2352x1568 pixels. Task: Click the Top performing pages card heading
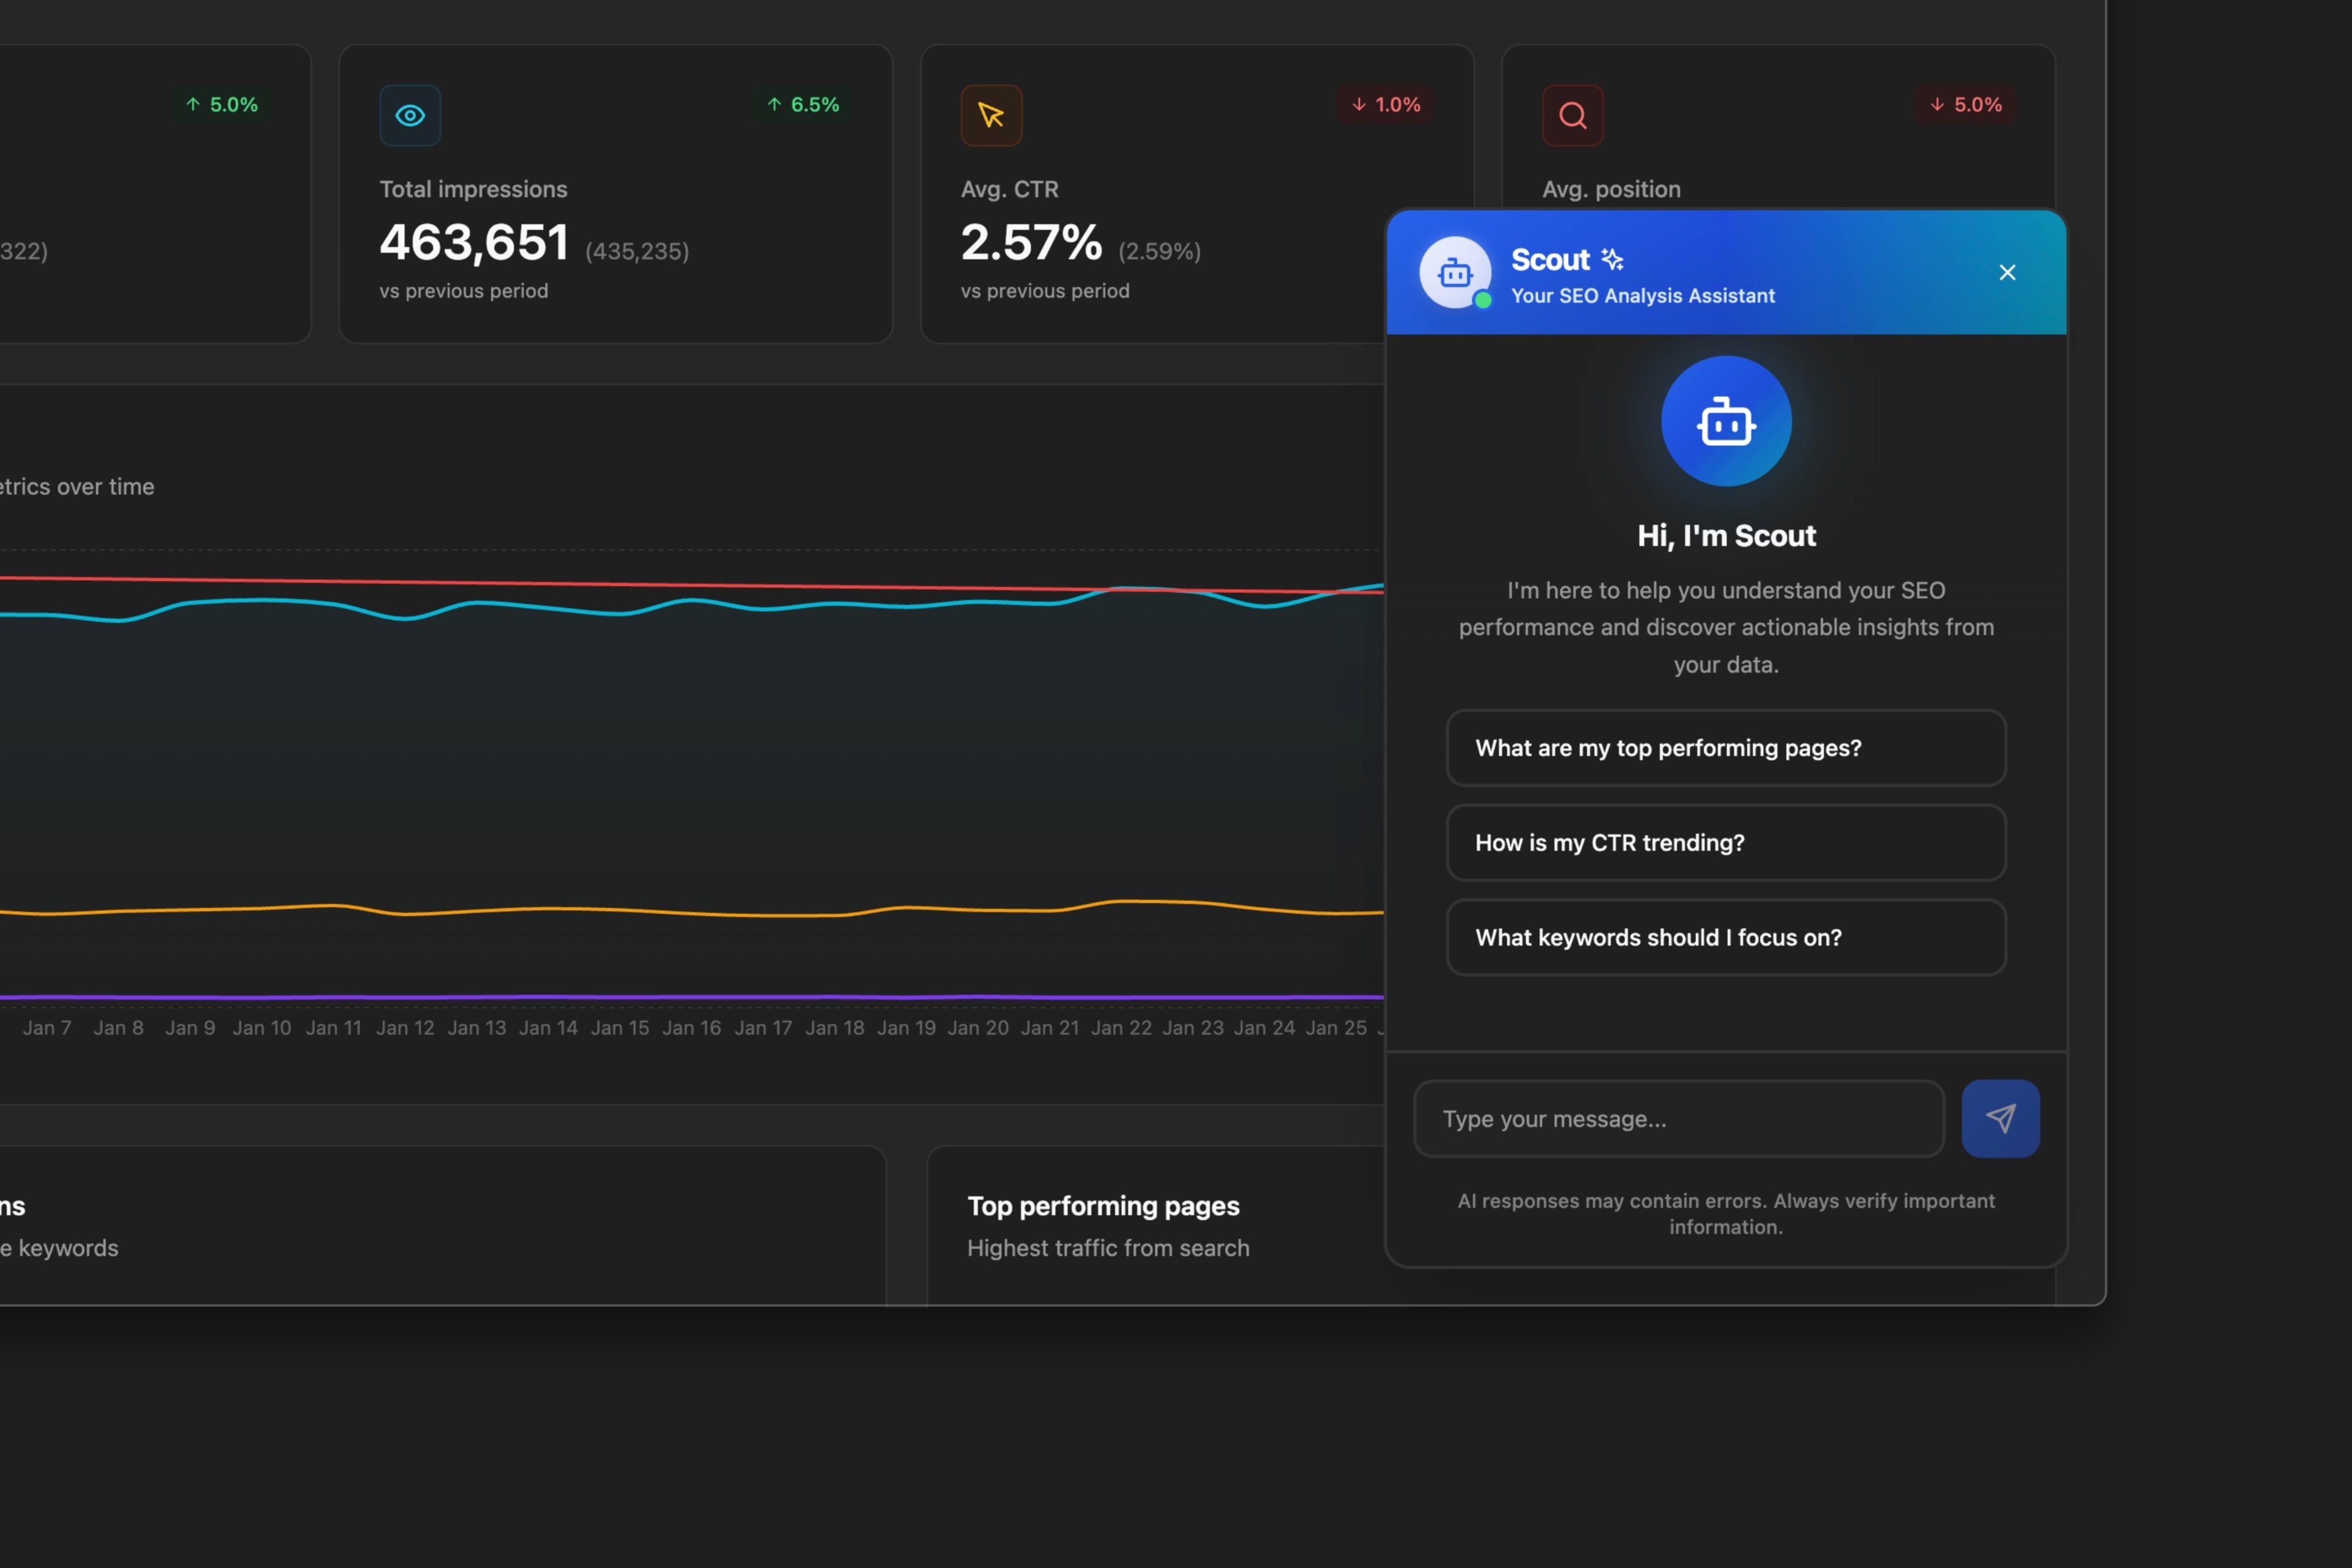pyautogui.click(x=1103, y=1206)
